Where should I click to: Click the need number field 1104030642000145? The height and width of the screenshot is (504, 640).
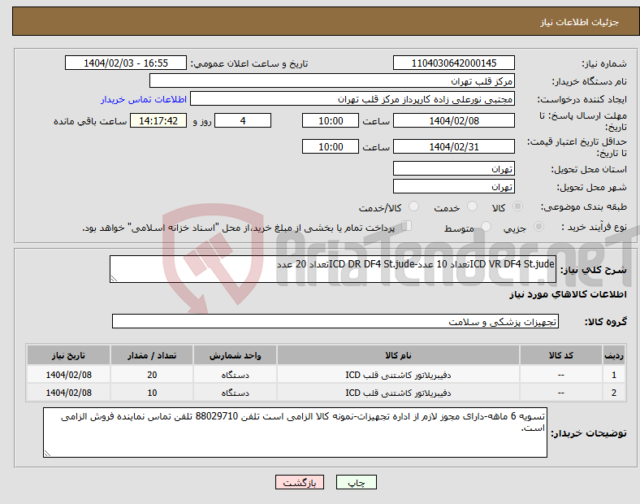pyautogui.click(x=453, y=63)
